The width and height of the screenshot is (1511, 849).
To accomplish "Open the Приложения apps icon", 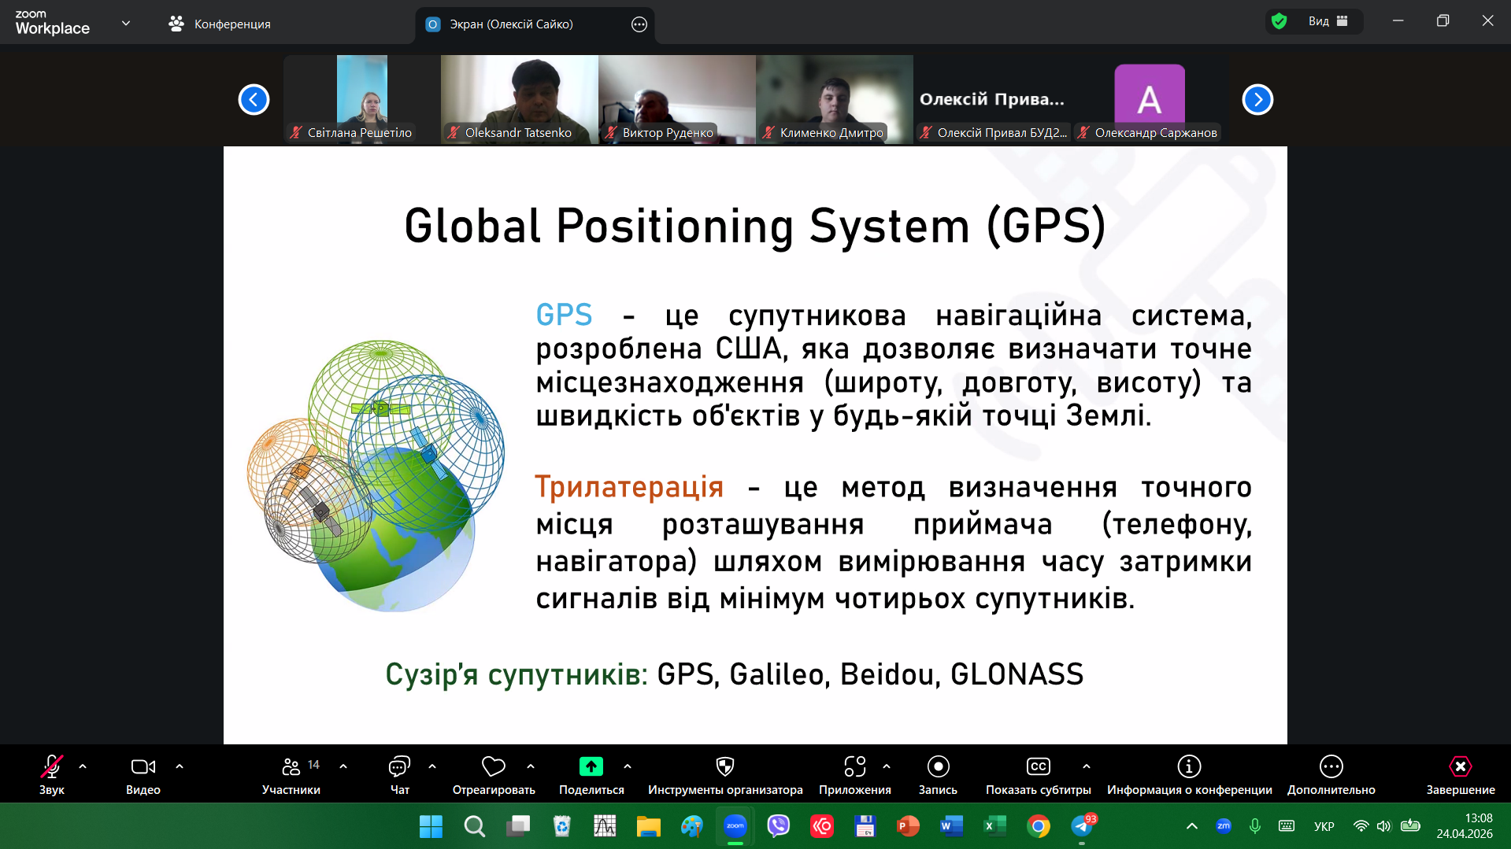I will click(854, 767).
